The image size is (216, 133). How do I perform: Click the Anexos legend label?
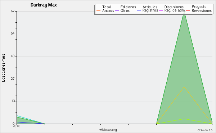pos(108,10)
